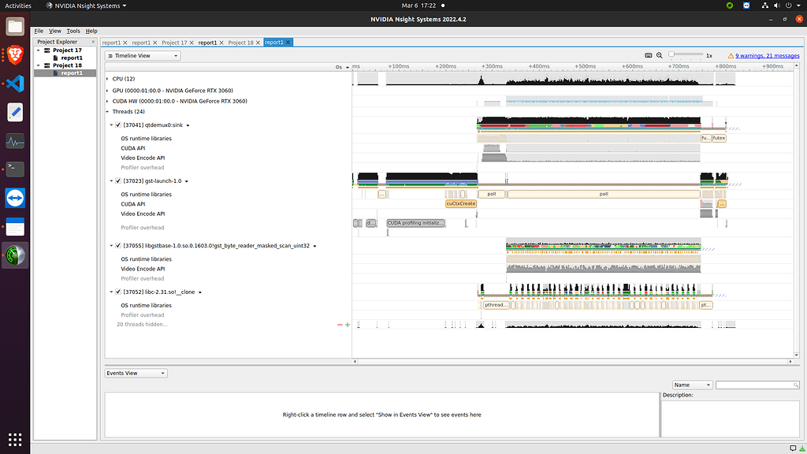
Task: Open the Timeline View dropdown
Action: (142, 55)
